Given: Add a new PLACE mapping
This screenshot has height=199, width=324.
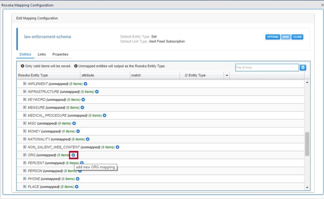Looking at the screenshot, I should tap(77, 187).
